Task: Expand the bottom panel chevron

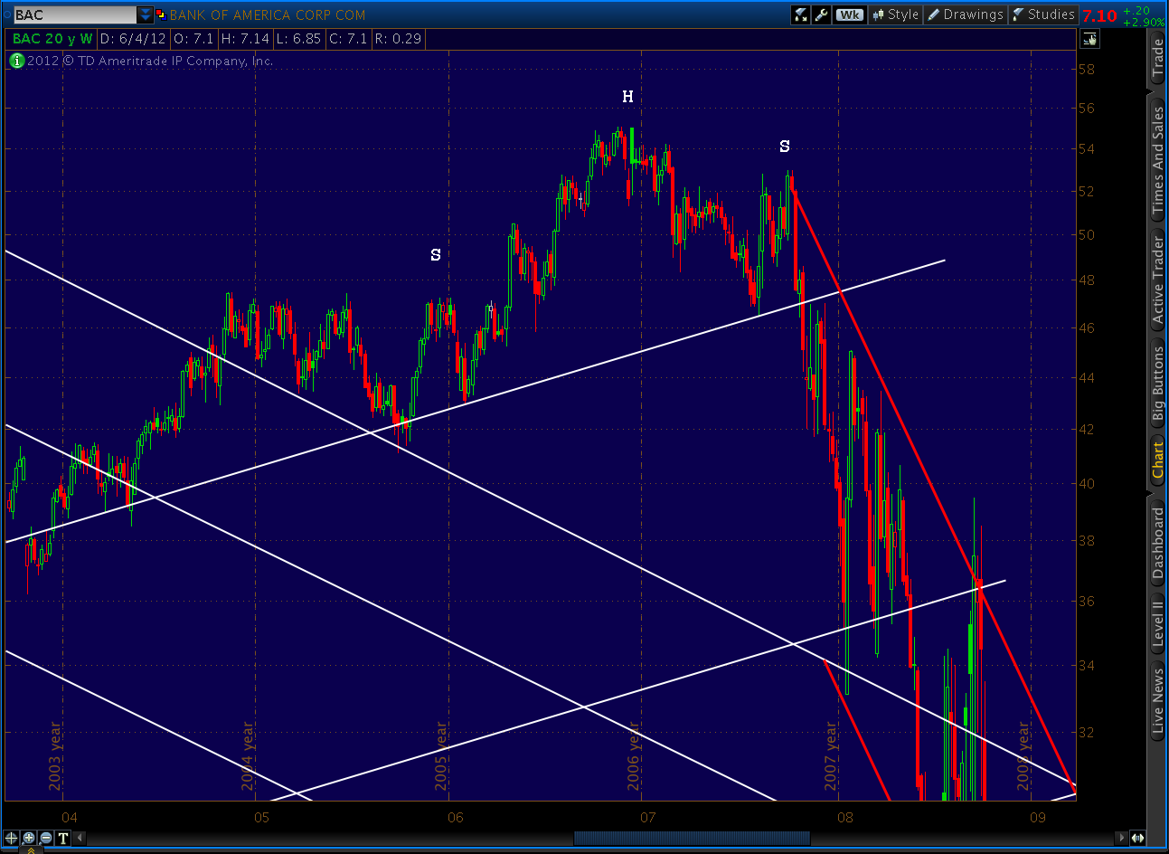Action: pos(32,850)
